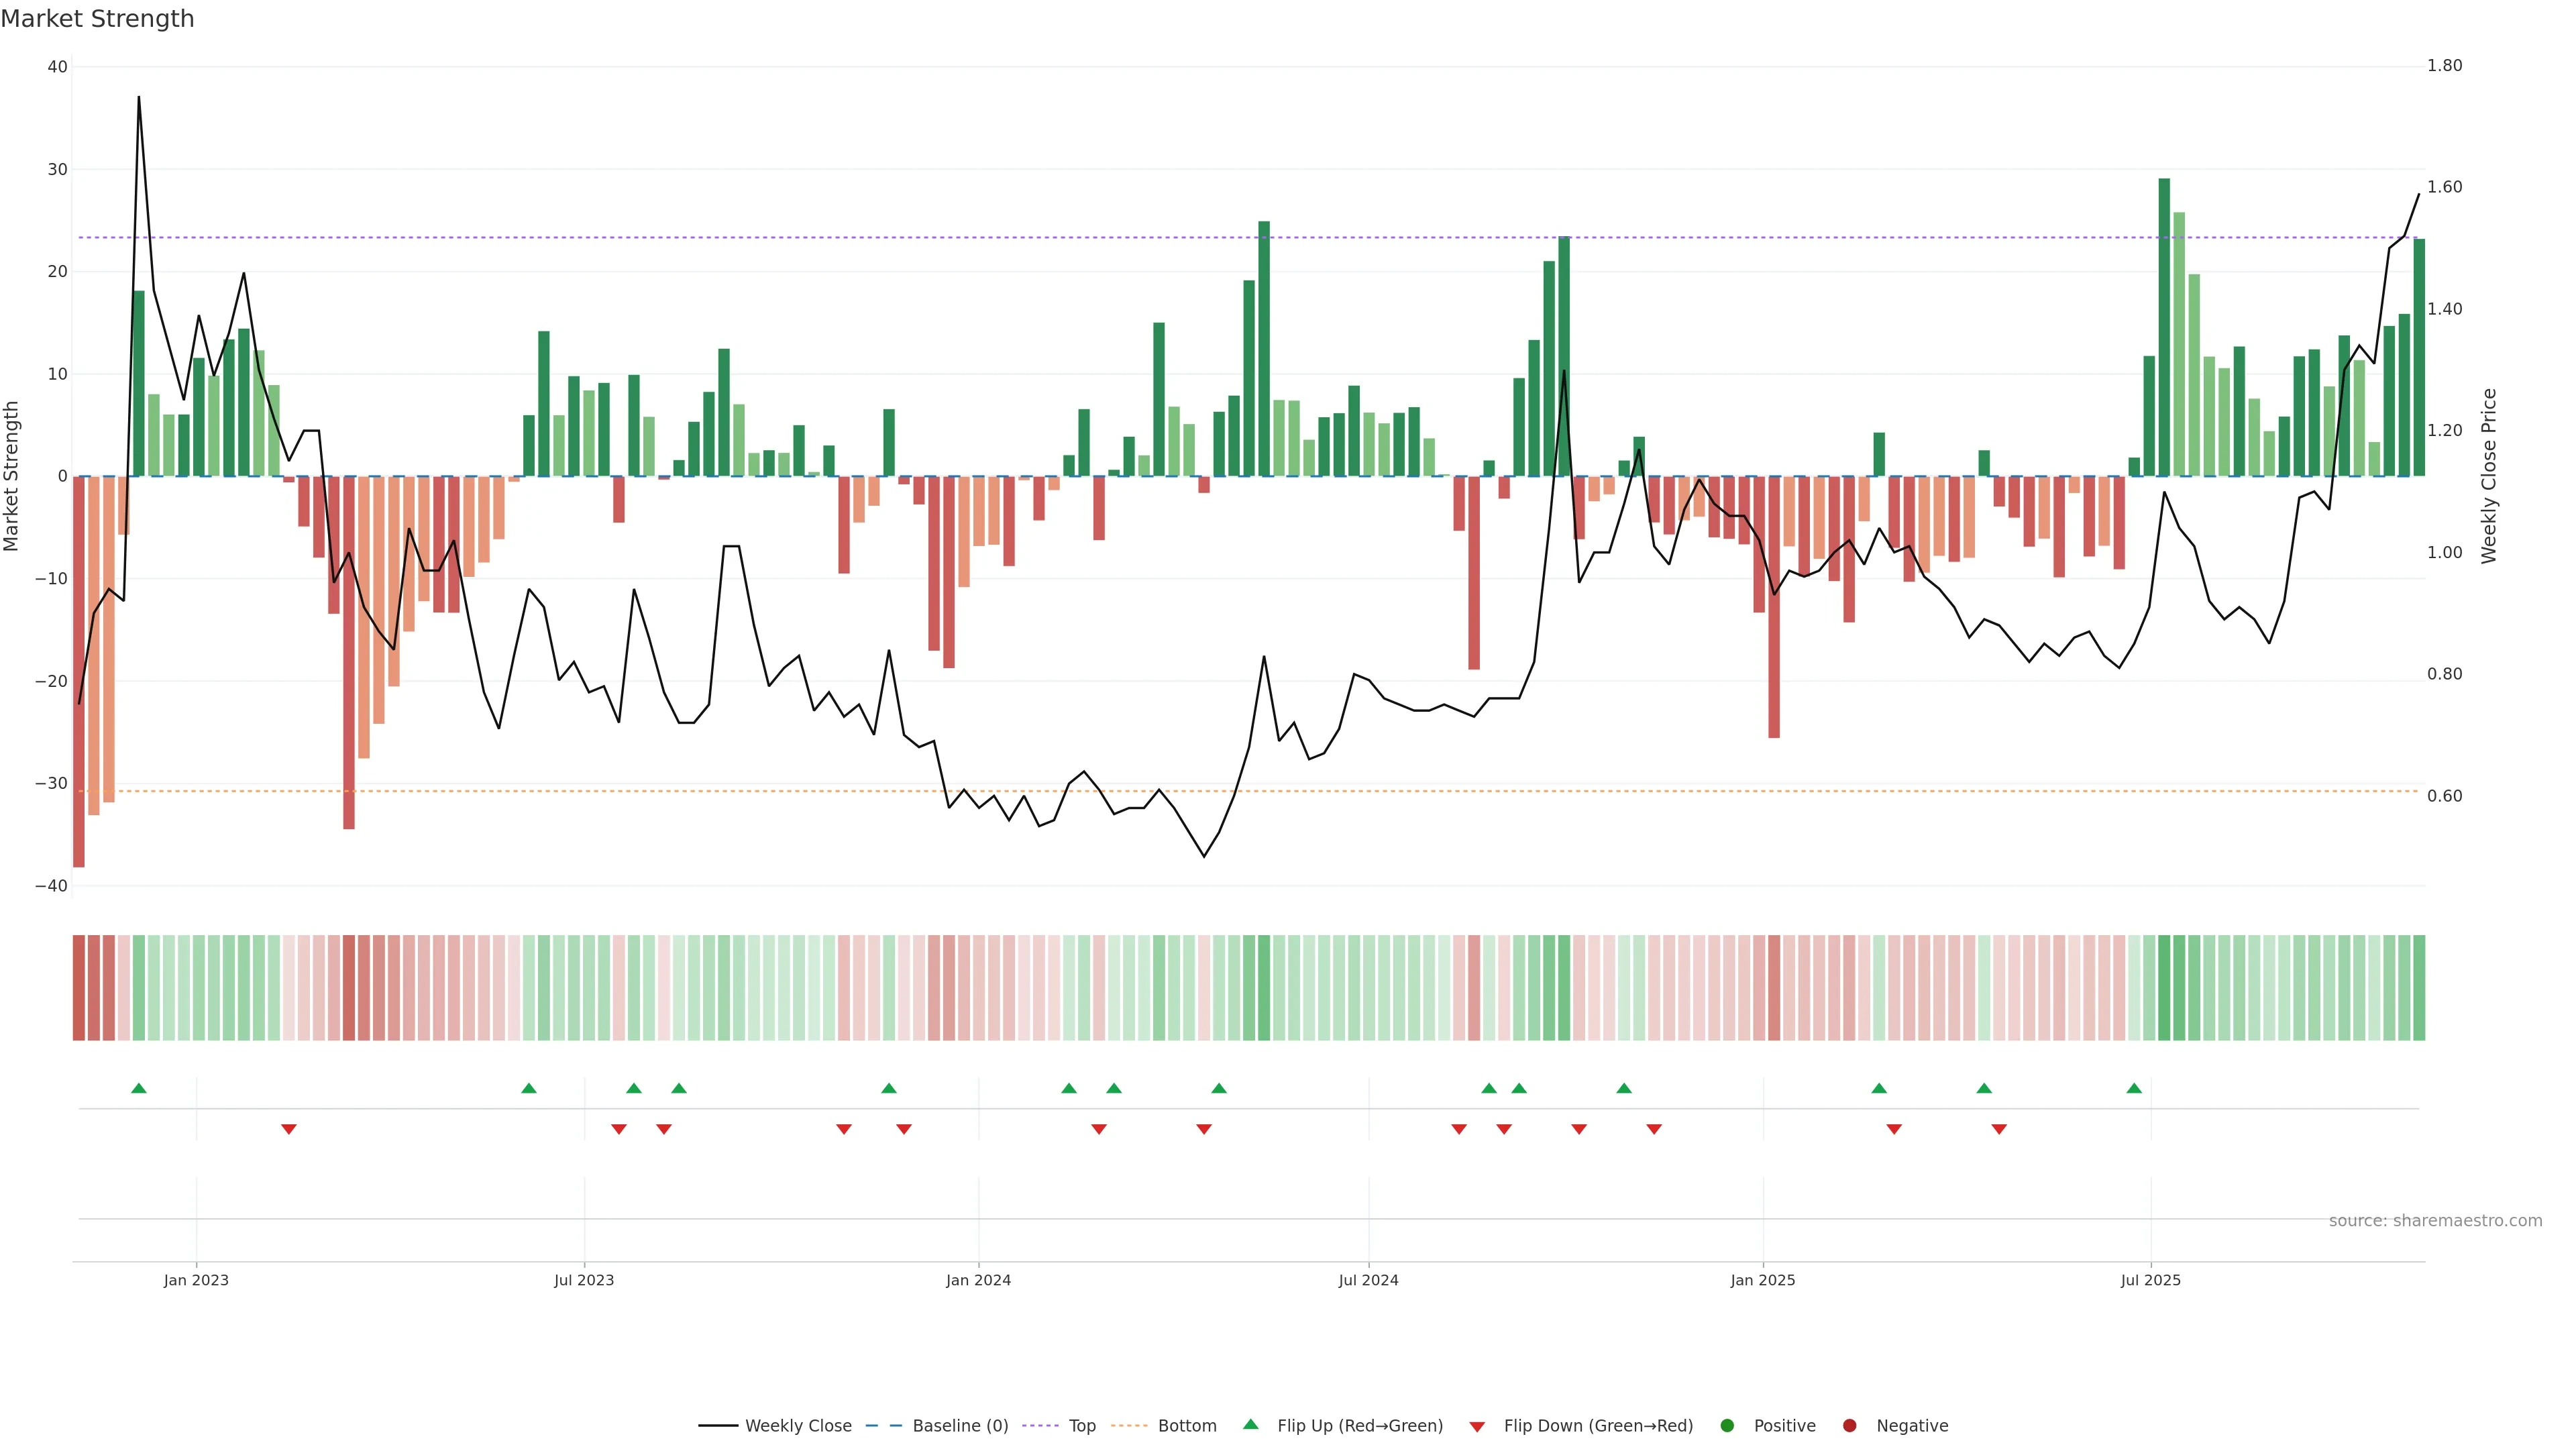Click the leftmost green flip-up triangle marker
Screen dimensions: 2576x1449
pyautogui.click(x=139, y=1088)
